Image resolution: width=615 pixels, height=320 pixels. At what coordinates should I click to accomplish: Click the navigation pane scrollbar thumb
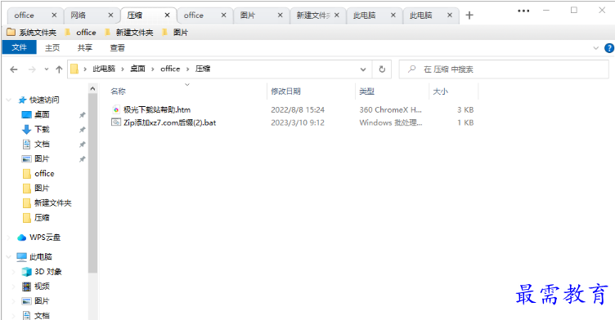tap(92, 183)
